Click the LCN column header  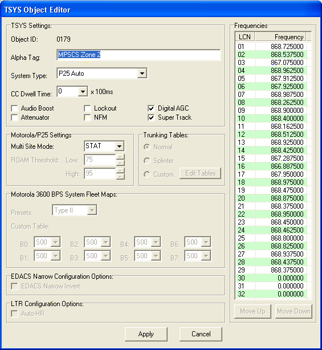click(x=245, y=37)
